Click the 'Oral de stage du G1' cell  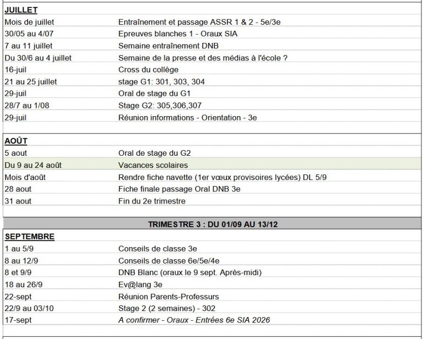tap(154, 94)
